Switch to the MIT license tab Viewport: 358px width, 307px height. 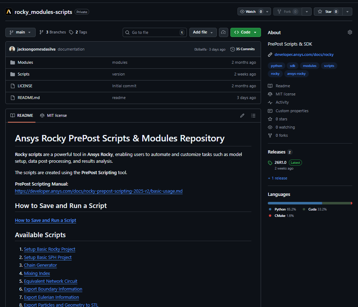point(53,115)
